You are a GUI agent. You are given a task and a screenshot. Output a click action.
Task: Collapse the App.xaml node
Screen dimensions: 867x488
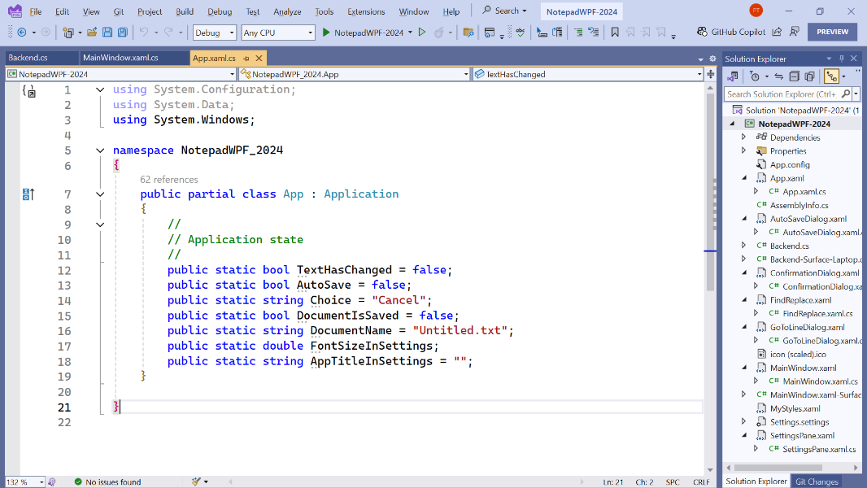click(x=743, y=177)
